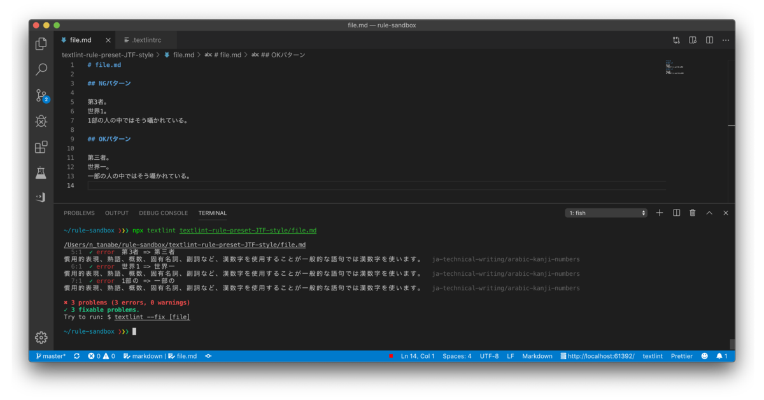Screen dimensions: 764x400
Task: Delete terminal with the trash icon
Action: (x=693, y=213)
